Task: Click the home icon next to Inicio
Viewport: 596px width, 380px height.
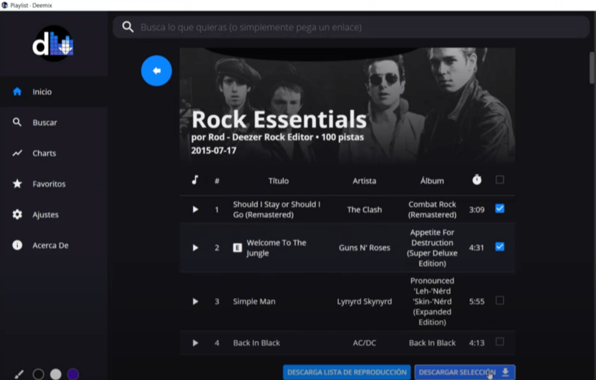Action: pyautogui.click(x=17, y=91)
